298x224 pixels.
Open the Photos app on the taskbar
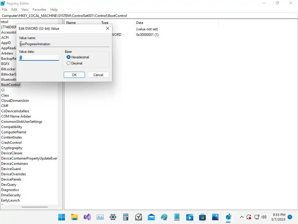[x=215, y=217]
